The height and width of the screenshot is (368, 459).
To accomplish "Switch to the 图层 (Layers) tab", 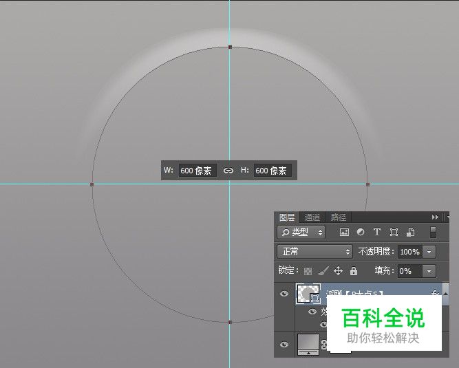I will pos(287,217).
